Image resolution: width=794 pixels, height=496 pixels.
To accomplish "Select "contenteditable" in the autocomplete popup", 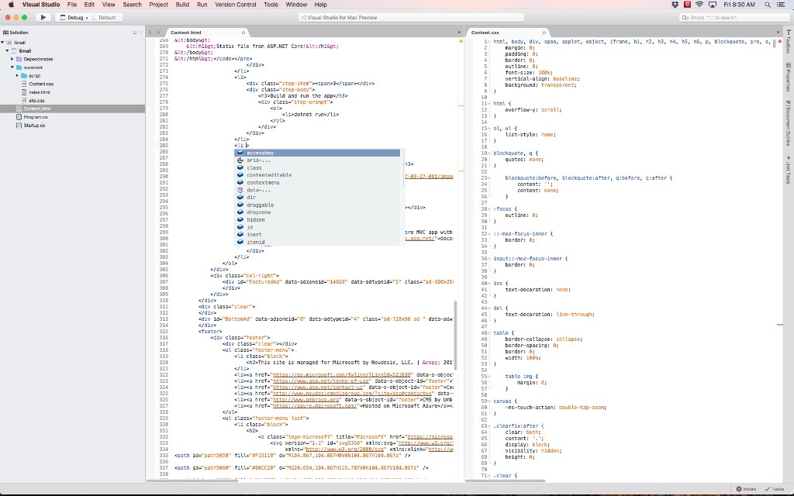I will [269, 175].
